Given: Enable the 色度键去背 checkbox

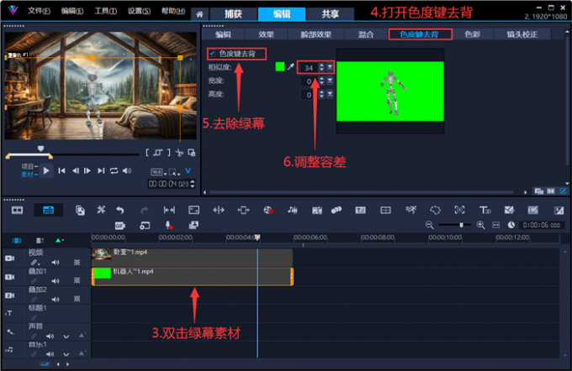Looking at the screenshot, I should 210,54.
